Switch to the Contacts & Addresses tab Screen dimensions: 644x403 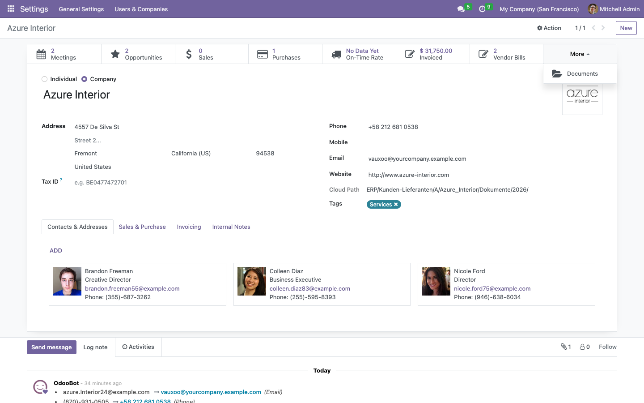77,227
